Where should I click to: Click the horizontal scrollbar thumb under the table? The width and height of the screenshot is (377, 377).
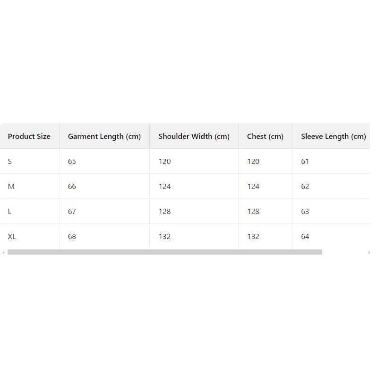tap(164, 252)
